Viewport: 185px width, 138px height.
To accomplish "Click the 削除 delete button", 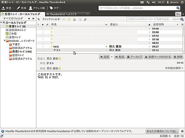I will [x=178, y=57].
